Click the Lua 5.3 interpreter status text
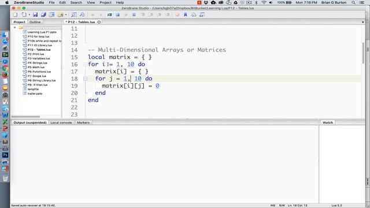 coord(336,206)
